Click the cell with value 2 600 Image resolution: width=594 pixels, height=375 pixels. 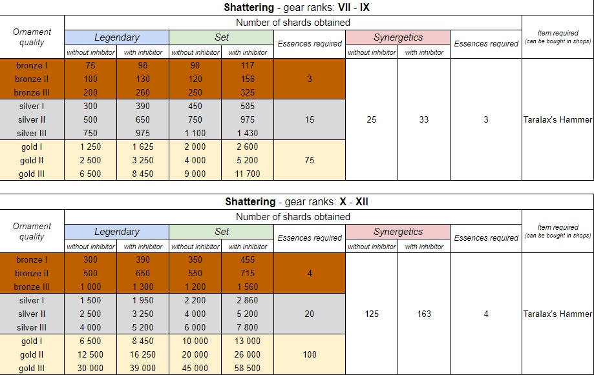click(x=248, y=147)
